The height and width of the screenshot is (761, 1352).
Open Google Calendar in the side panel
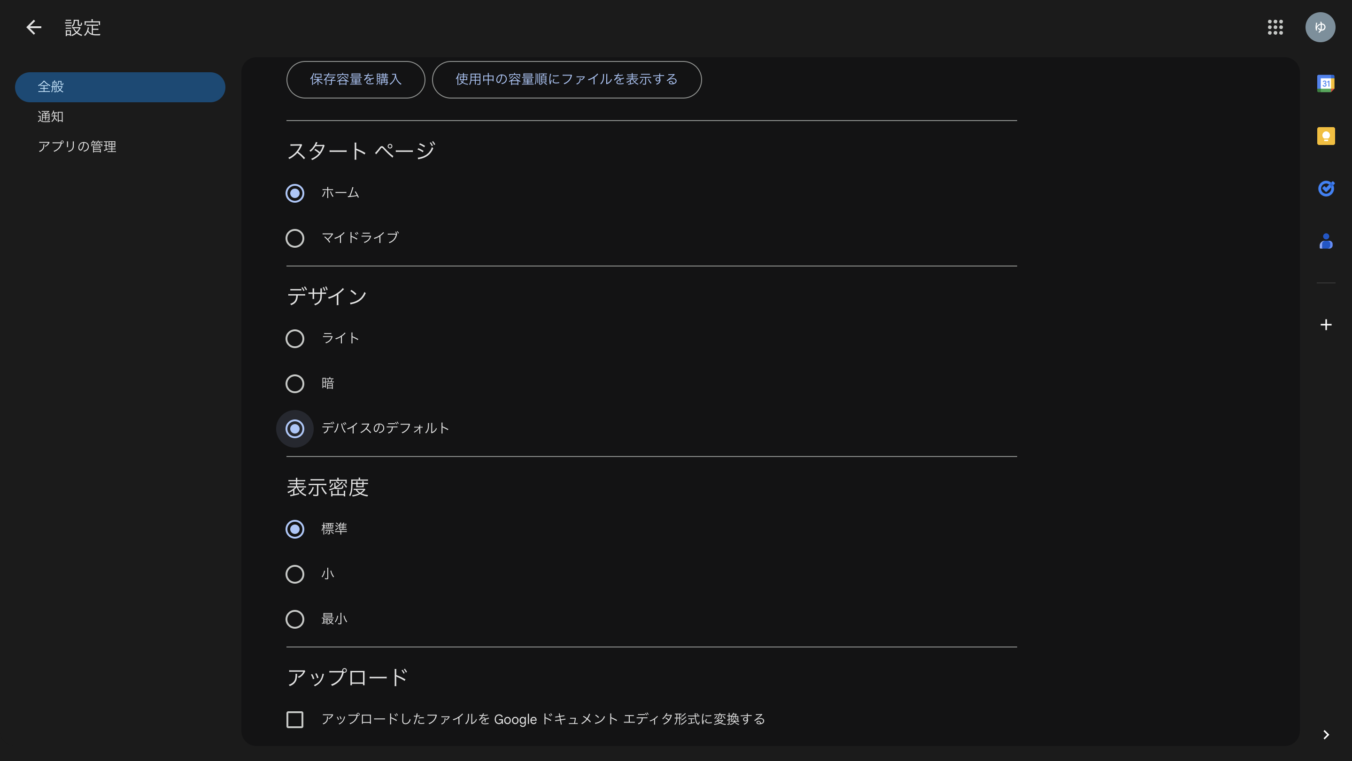click(1326, 83)
